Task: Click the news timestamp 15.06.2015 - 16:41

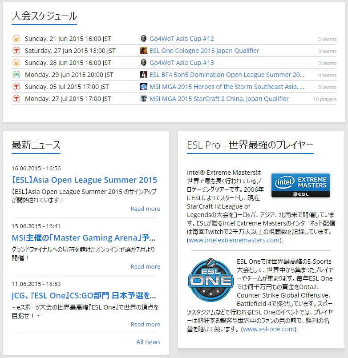Action: click(36, 226)
